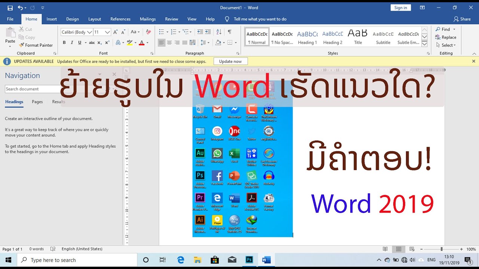Apply Justify alignment to paragraph
Image resolution: width=479 pixels, height=269 pixels.
(185, 43)
